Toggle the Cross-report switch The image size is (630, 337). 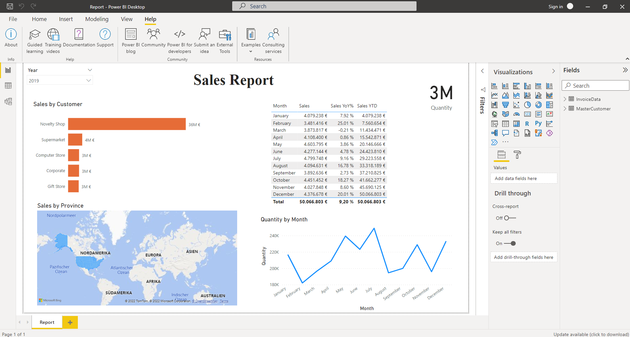coord(510,218)
